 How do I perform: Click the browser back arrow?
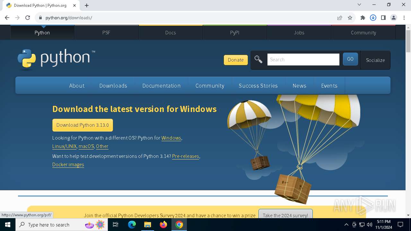[x=7, y=18]
